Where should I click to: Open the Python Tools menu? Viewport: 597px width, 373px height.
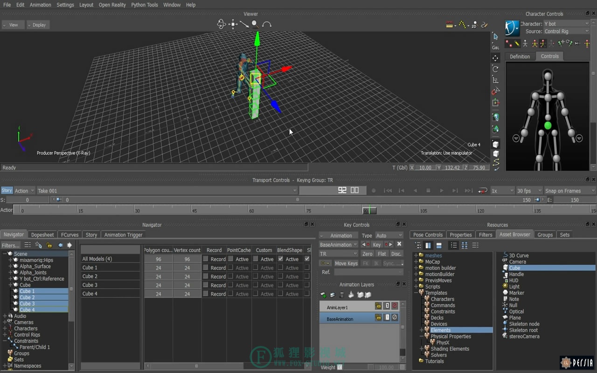(x=145, y=5)
